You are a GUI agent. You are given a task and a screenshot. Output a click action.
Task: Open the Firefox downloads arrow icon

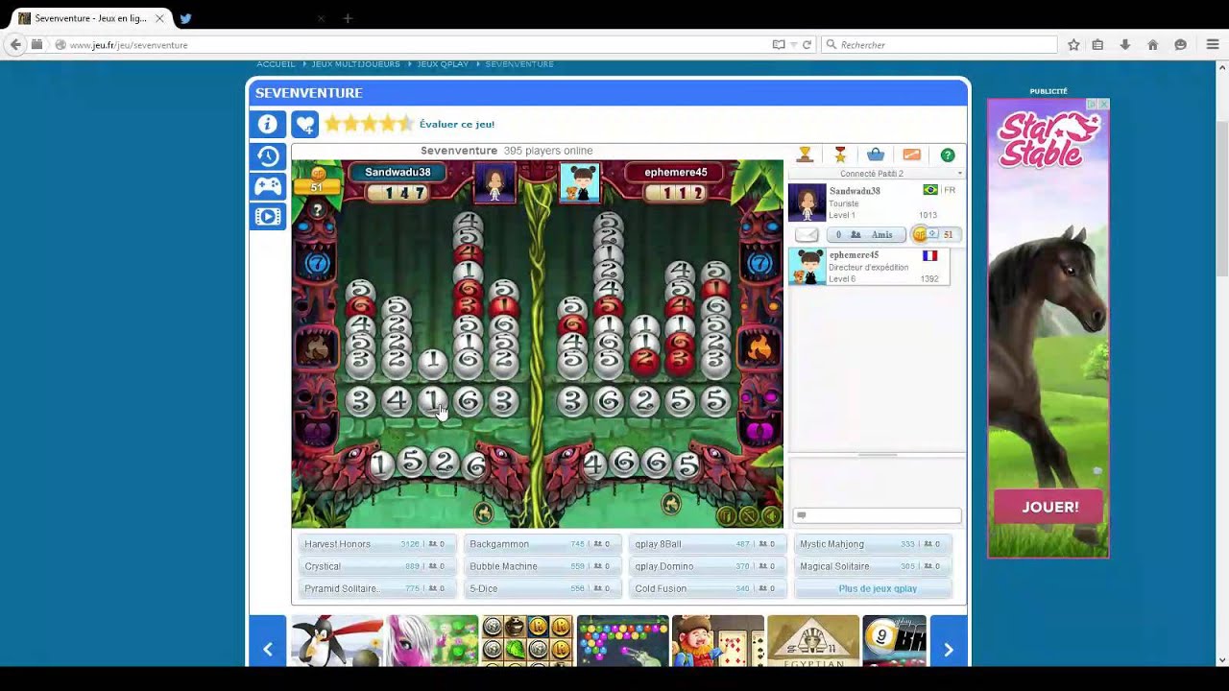tap(1124, 44)
